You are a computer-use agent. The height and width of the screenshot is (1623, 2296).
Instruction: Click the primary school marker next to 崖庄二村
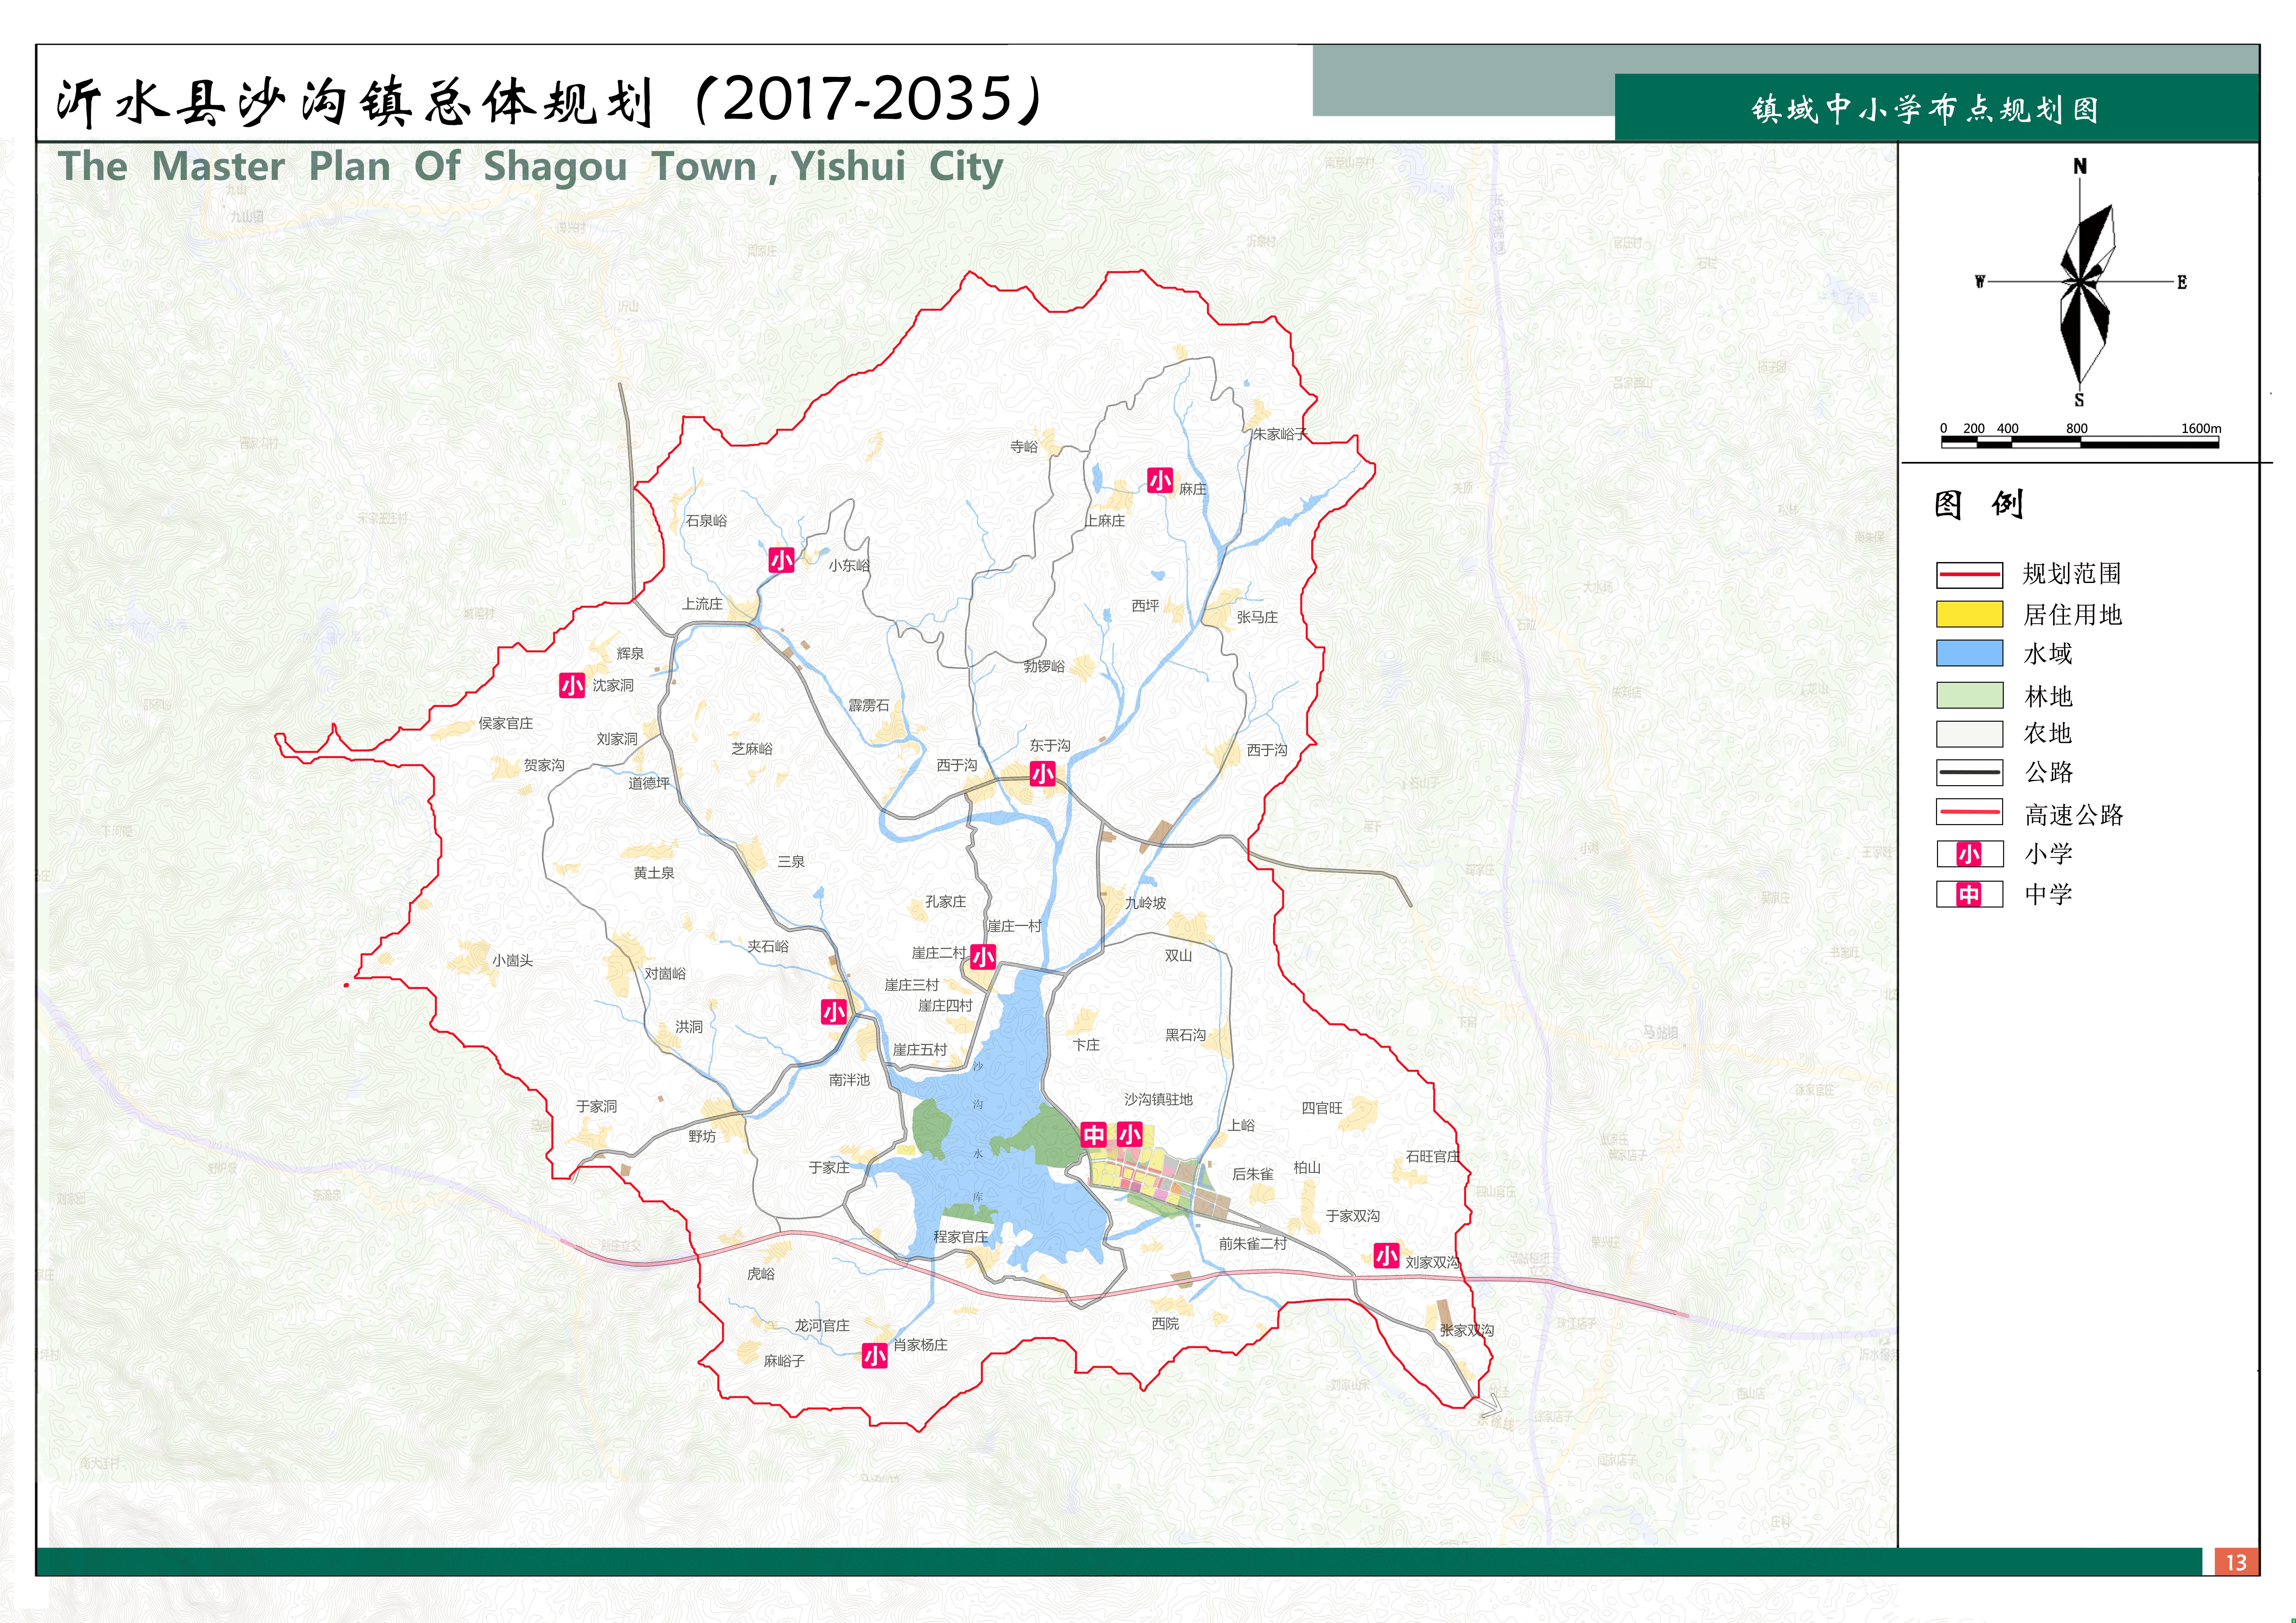tap(983, 957)
